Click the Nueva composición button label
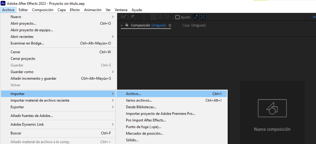 click(272, 129)
